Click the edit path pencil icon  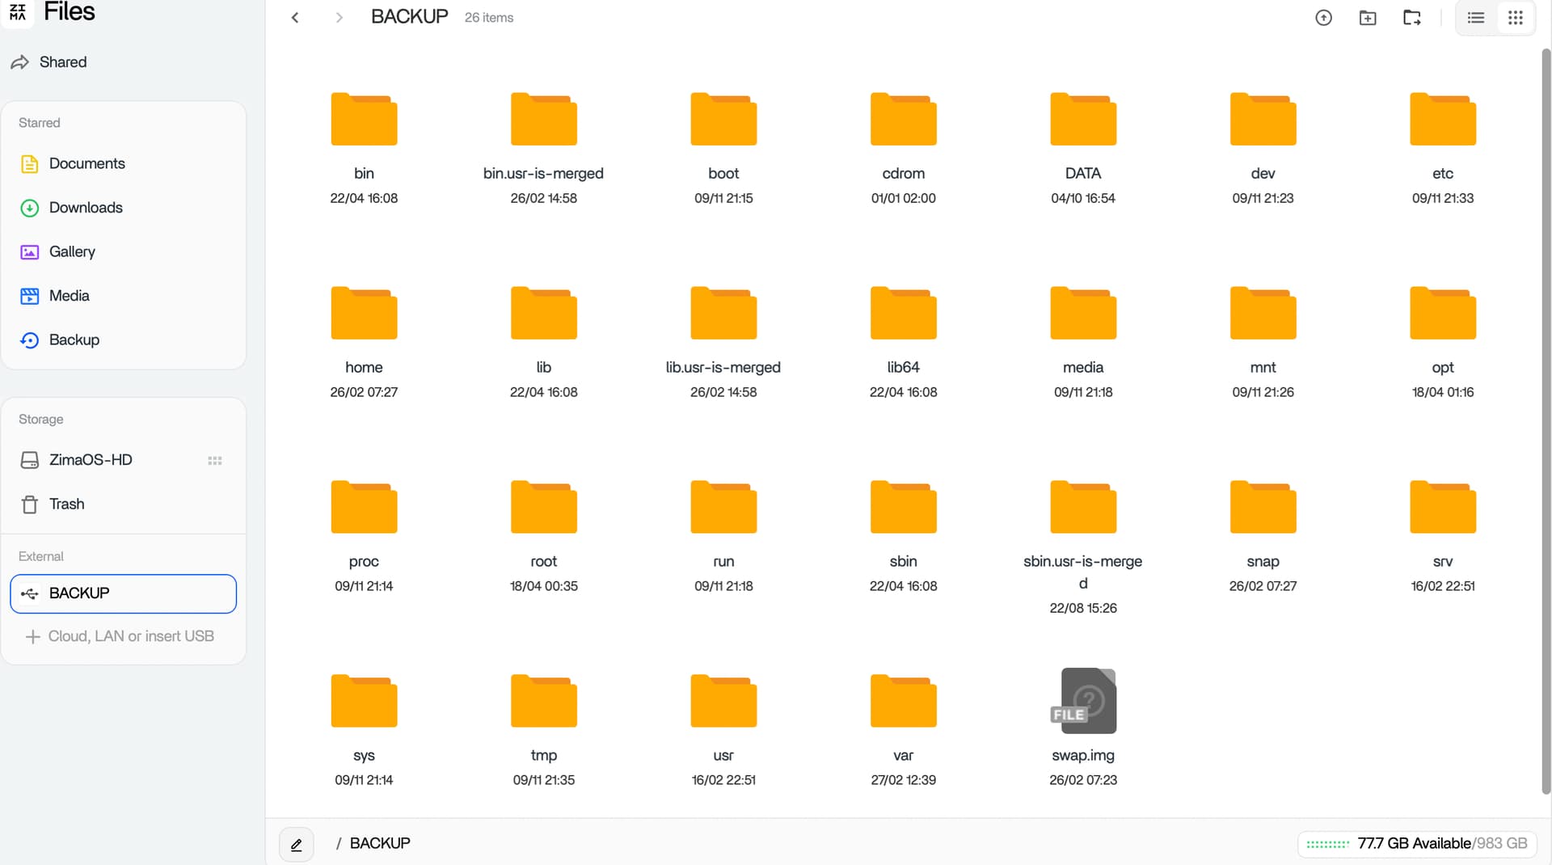click(x=296, y=845)
